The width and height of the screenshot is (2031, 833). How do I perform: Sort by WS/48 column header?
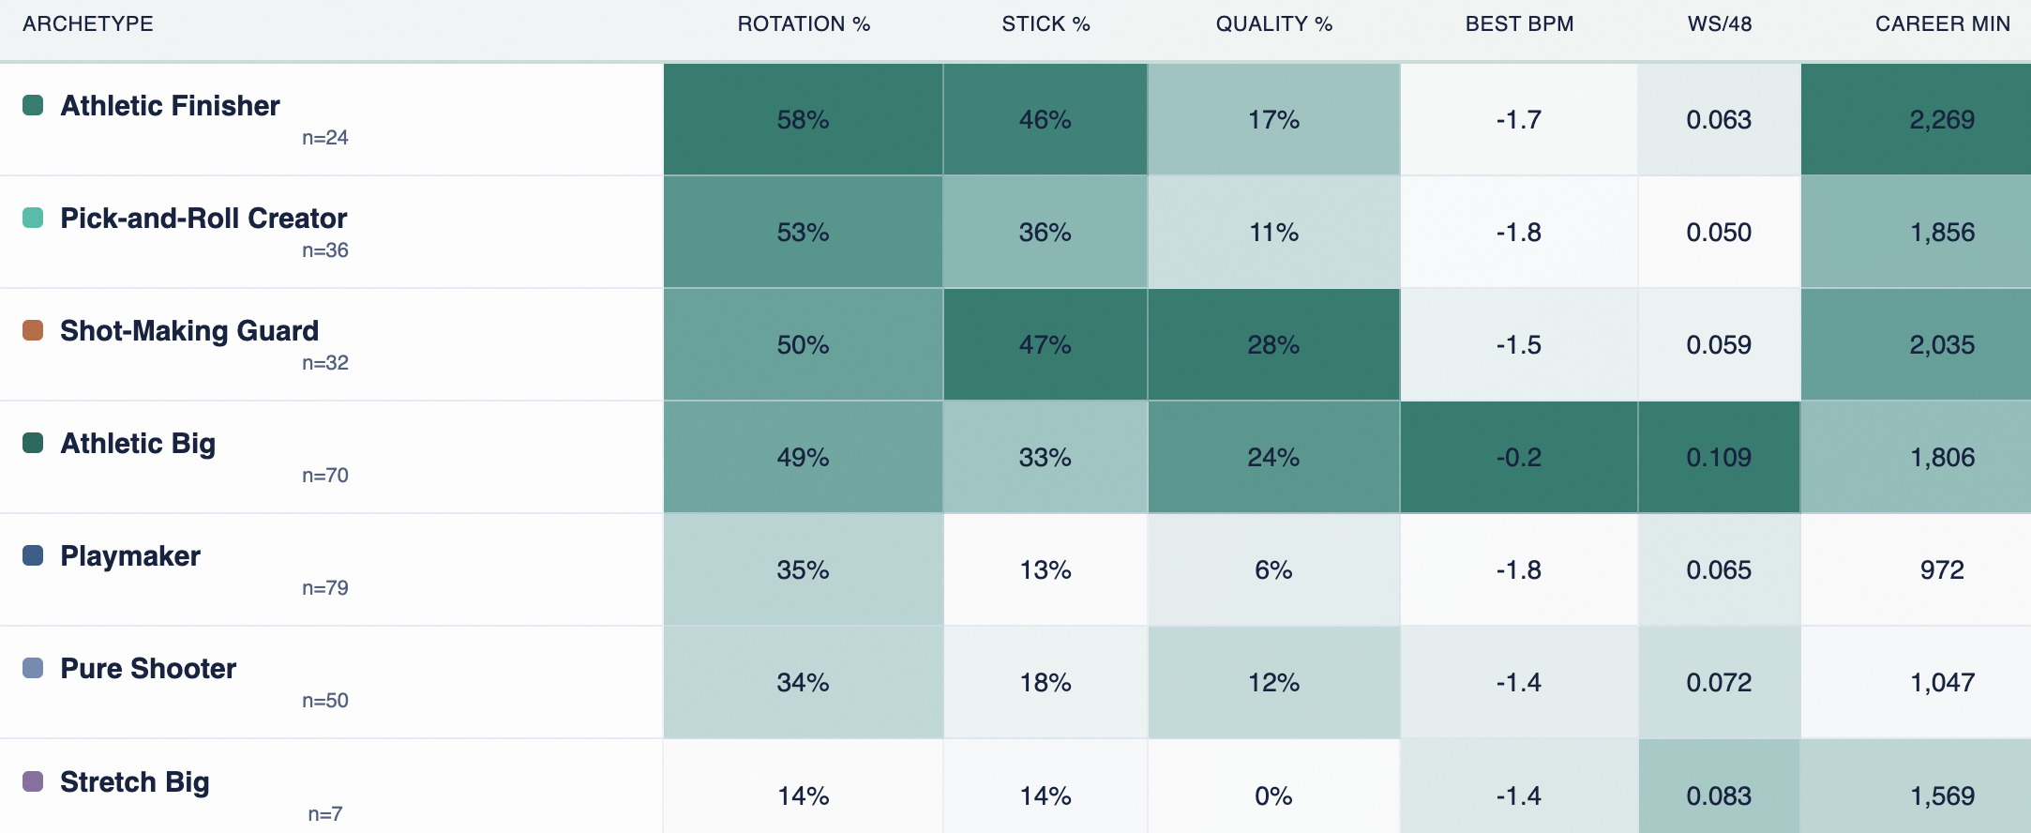click(x=1720, y=24)
